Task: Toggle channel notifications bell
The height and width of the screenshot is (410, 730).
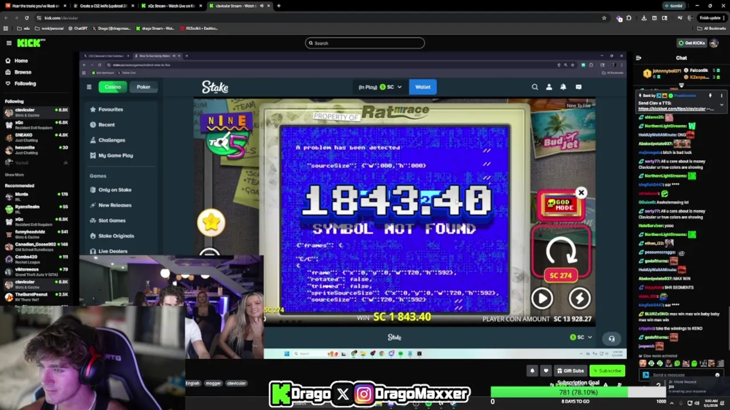Action: pos(532,371)
